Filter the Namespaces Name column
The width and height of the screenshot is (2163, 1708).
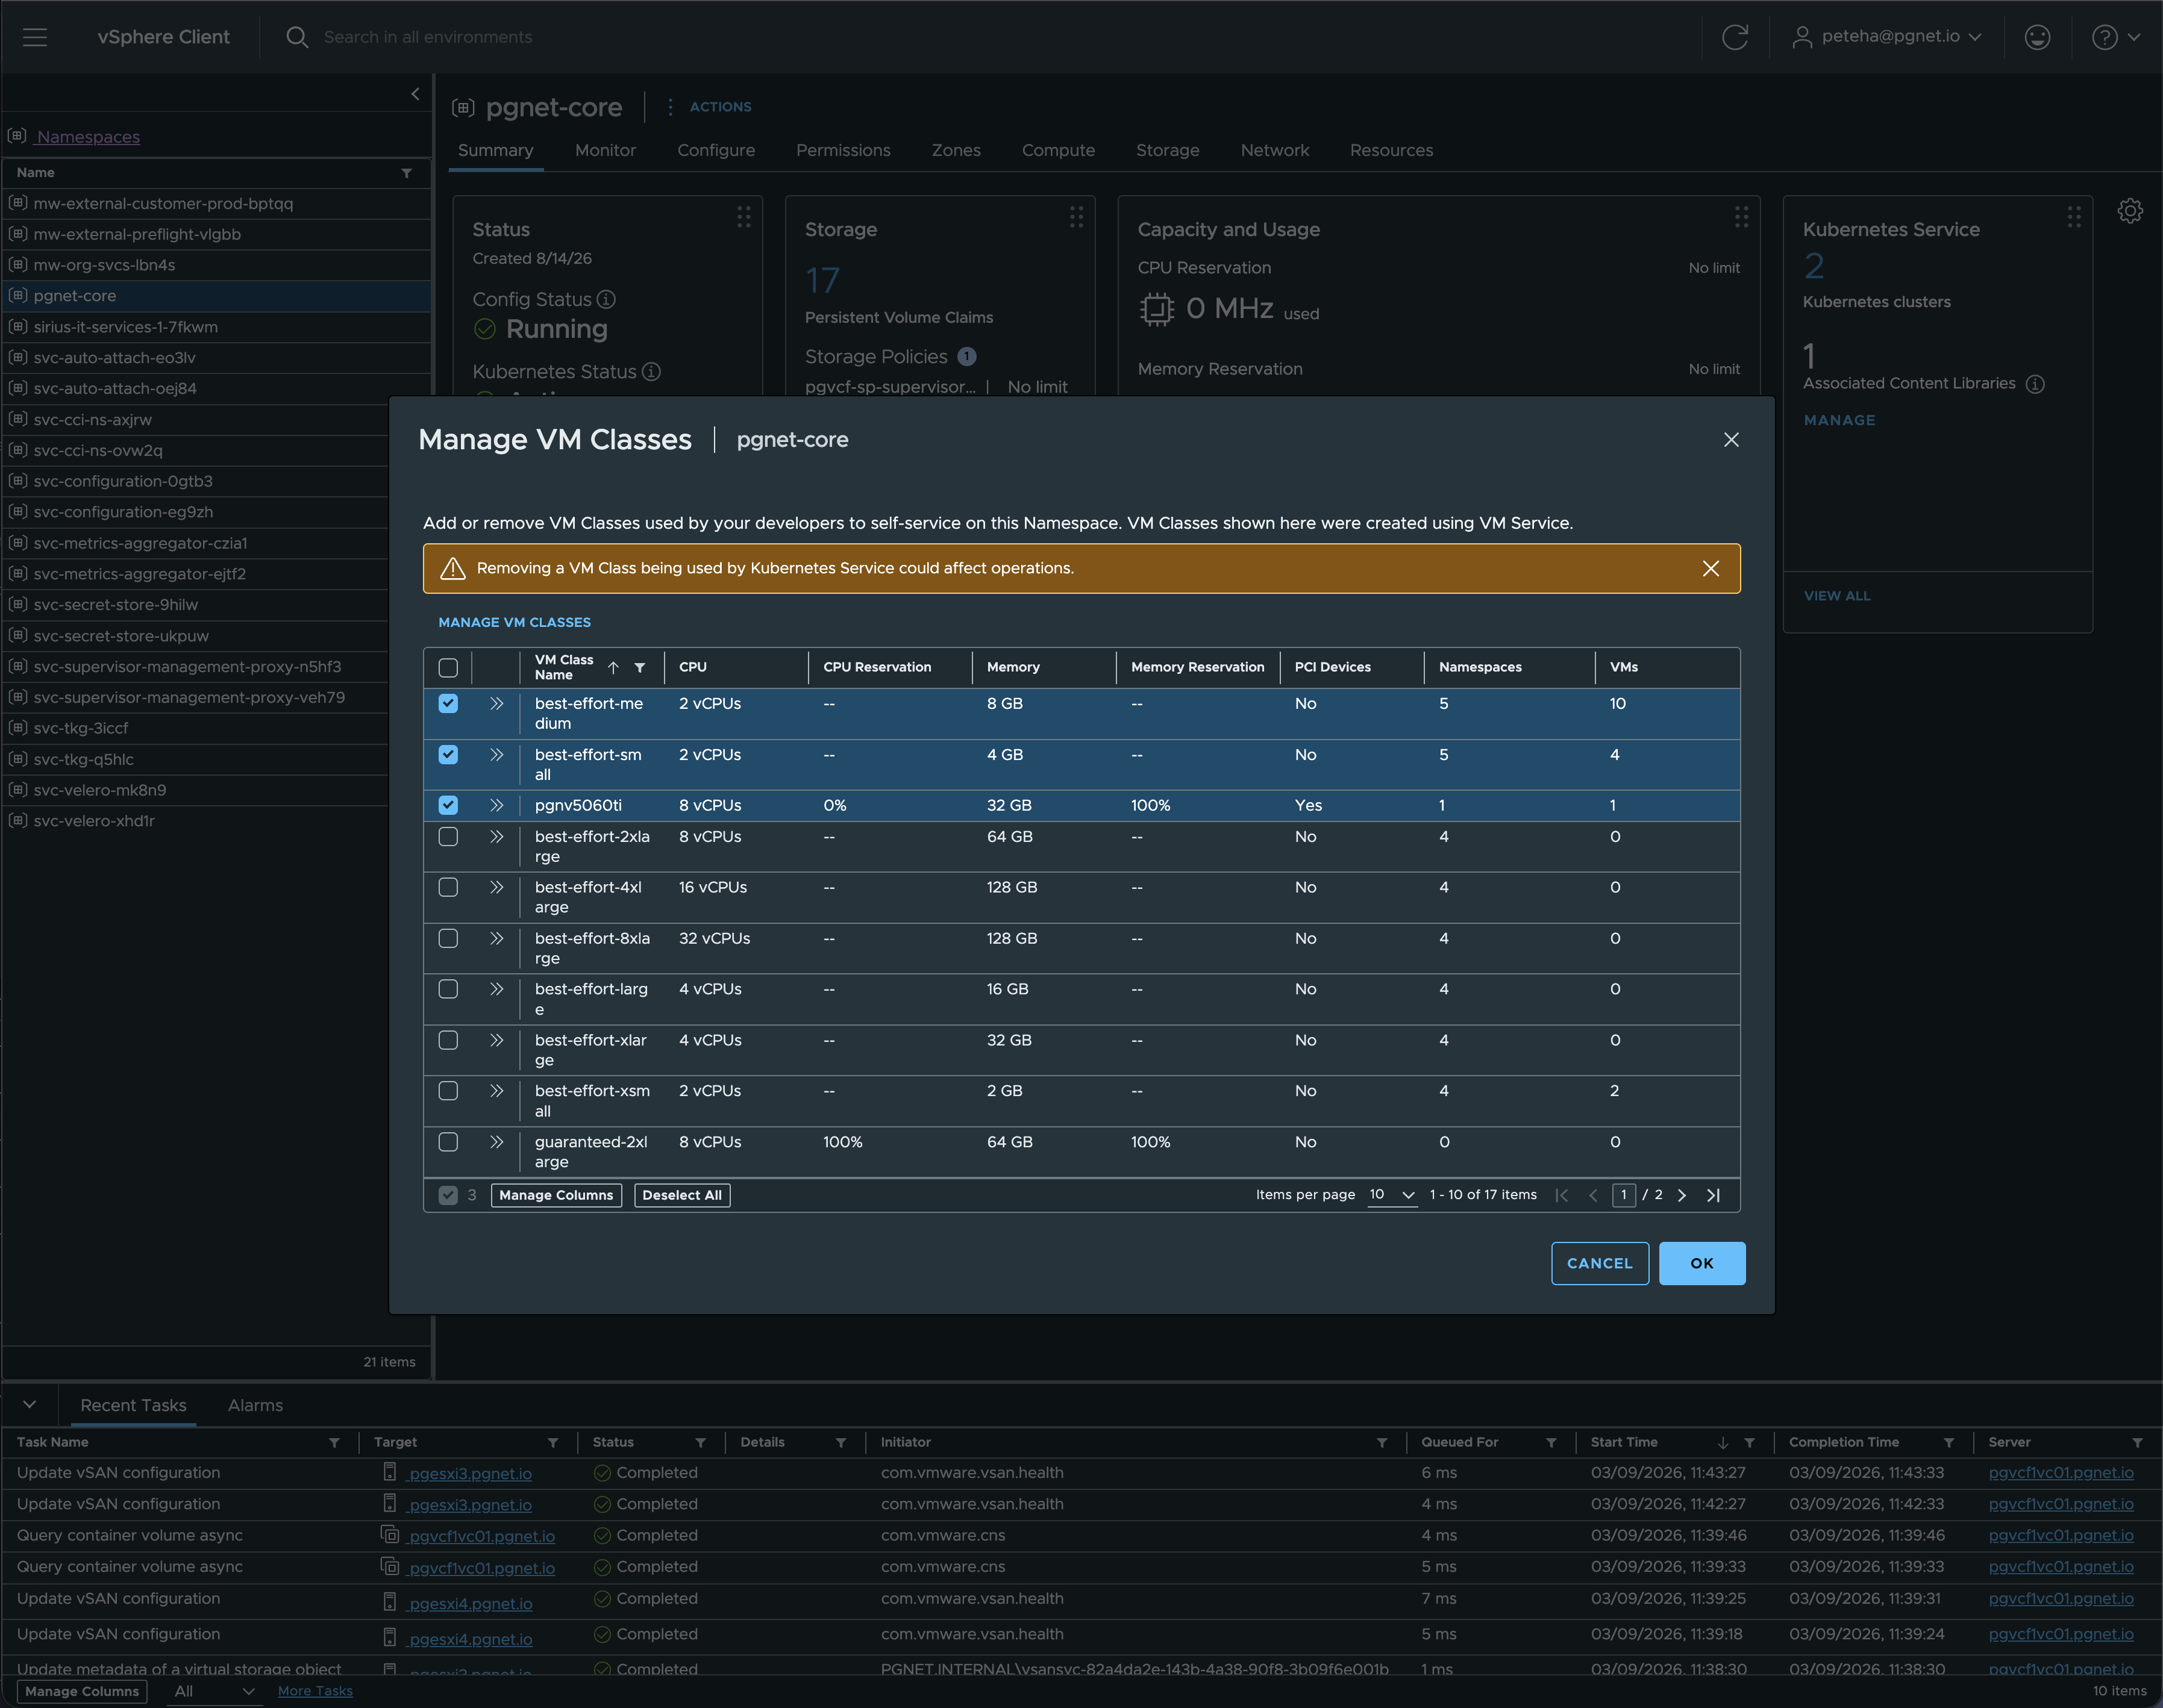(406, 173)
